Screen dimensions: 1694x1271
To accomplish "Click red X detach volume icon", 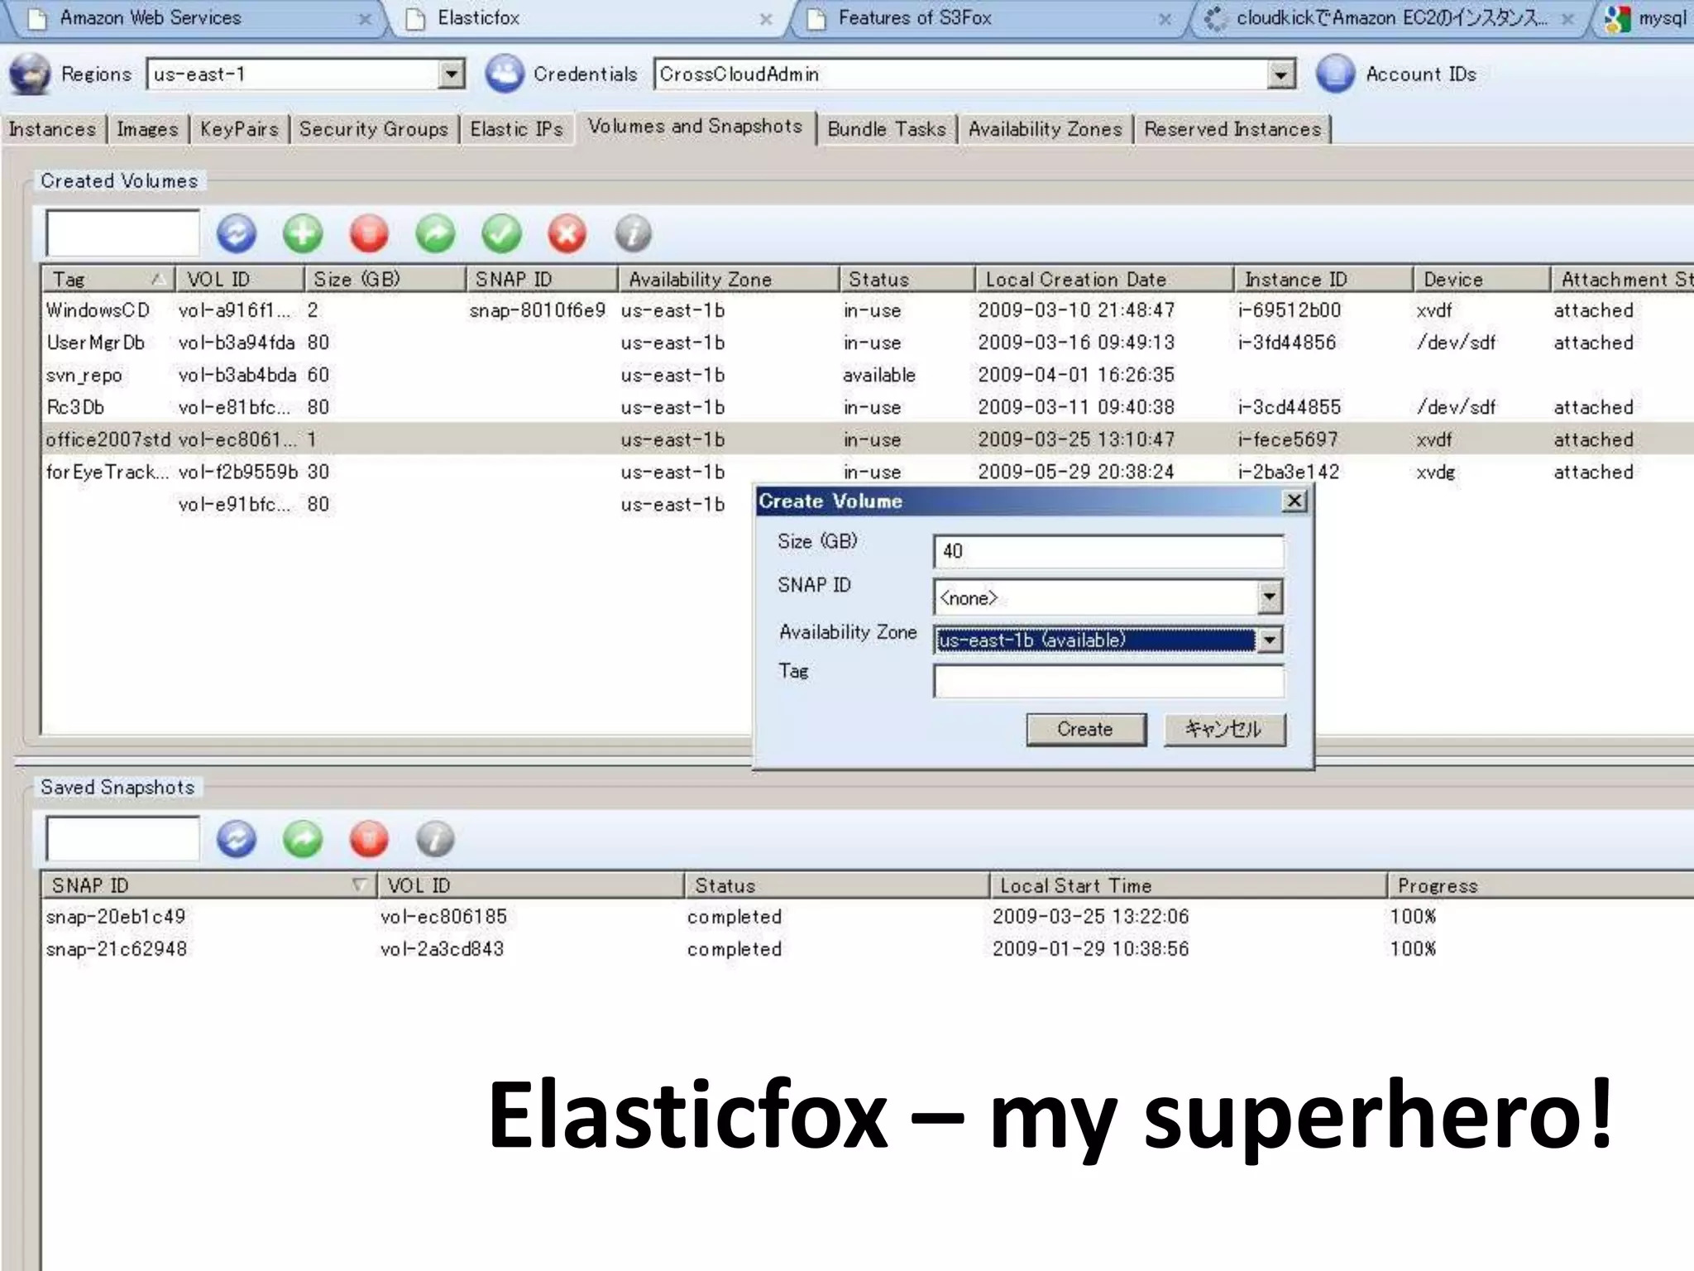I will click(567, 234).
